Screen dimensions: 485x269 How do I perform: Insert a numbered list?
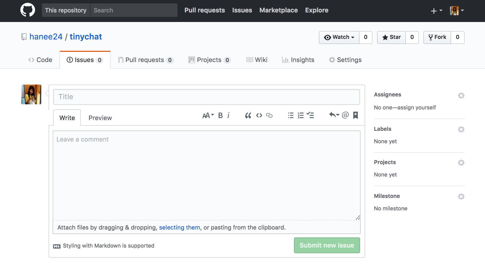point(301,115)
